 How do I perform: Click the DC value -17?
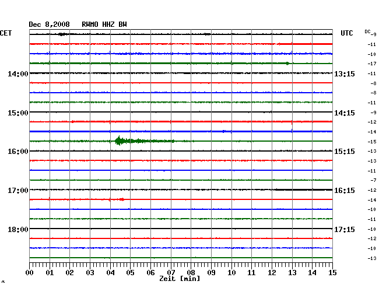372,64
